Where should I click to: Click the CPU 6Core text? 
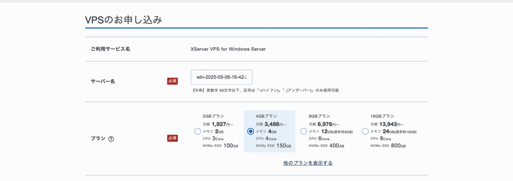(x=319, y=139)
